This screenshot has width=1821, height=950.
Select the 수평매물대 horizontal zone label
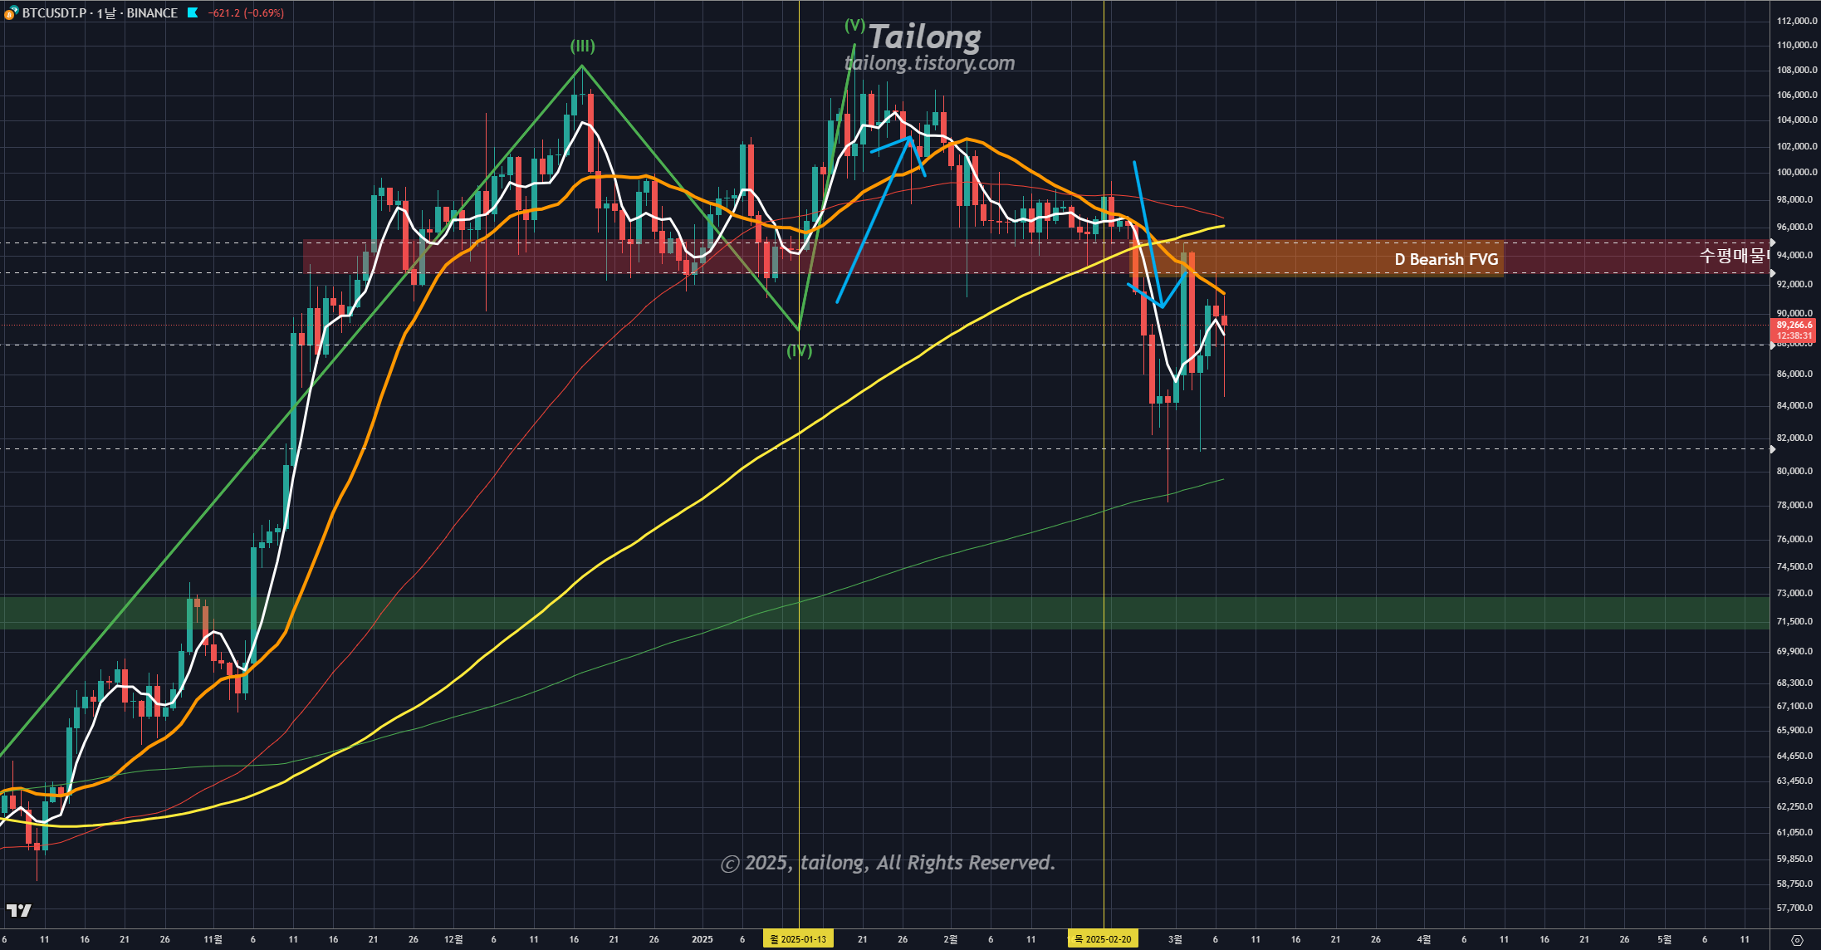click(1734, 256)
